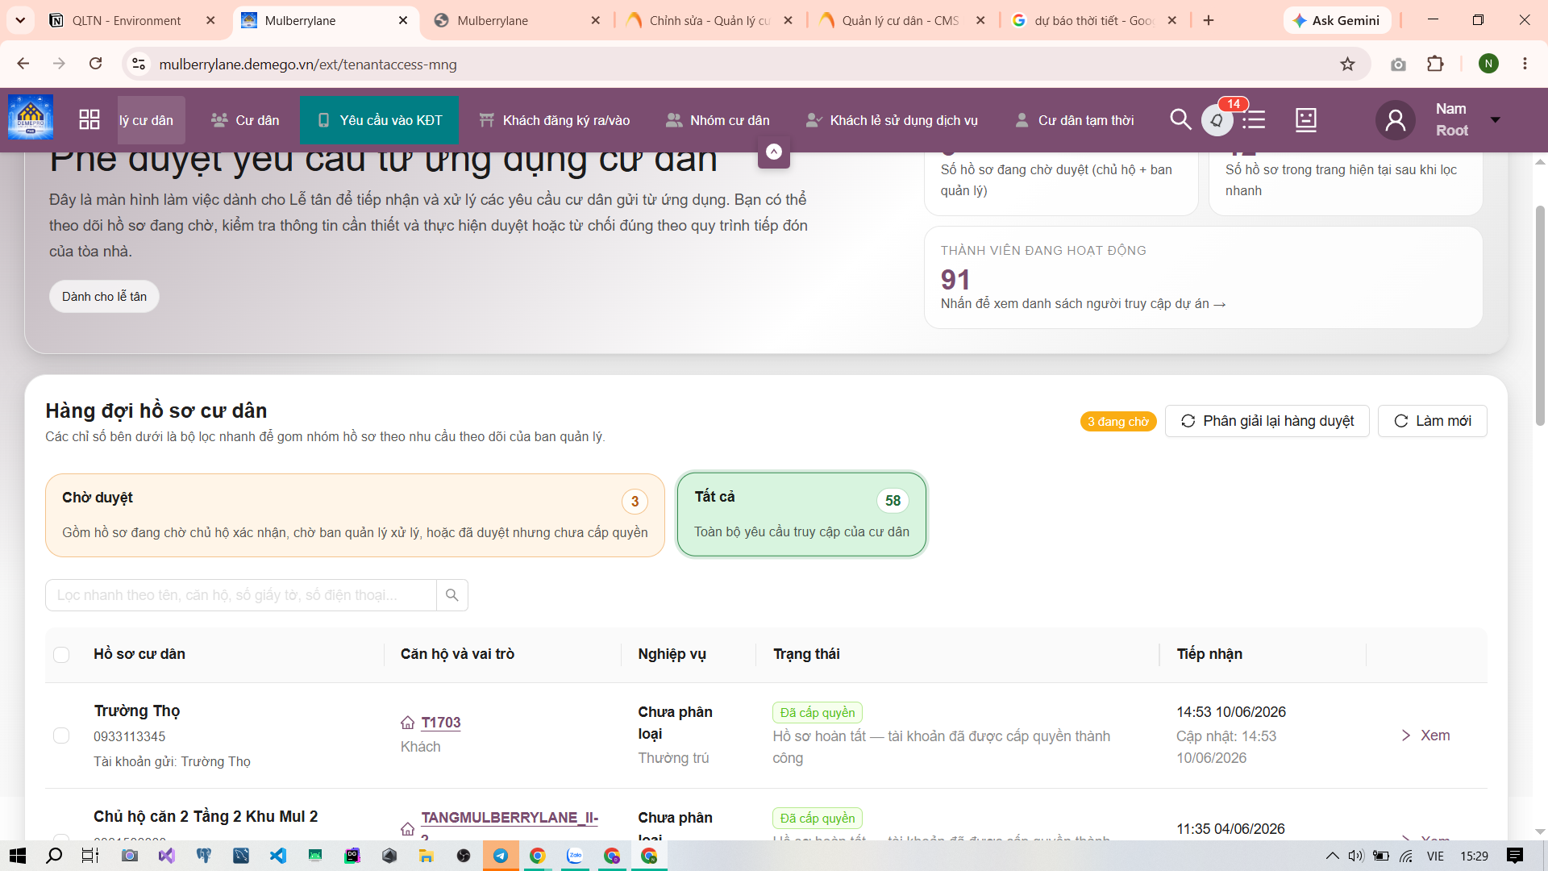This screenshot has height=871, width=1548.
Task: Click the Phân giải lại hàng duyệt button
Action: click(1267, 421)
